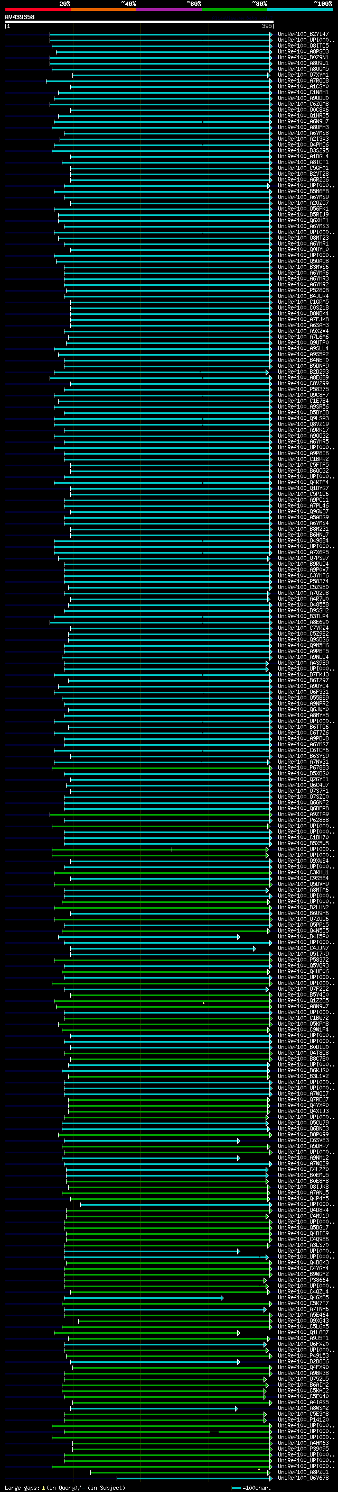The width and height of the screenshot is (338, 1492).
Task: Select hit label UniRef100_C4JJN7
Action: 303,948
